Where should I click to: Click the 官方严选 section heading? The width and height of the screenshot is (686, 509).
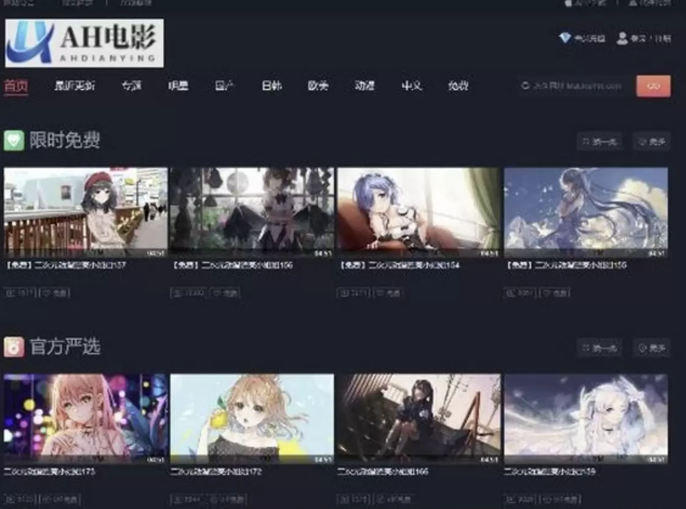pyautogui.click(x=65, y=347)
